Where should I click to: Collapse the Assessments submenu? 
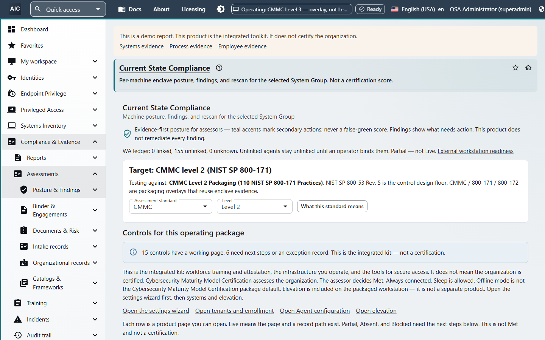pos(95,174)
